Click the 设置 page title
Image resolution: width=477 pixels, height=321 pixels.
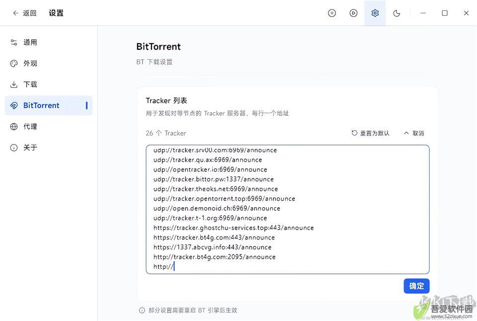[56, 13]
